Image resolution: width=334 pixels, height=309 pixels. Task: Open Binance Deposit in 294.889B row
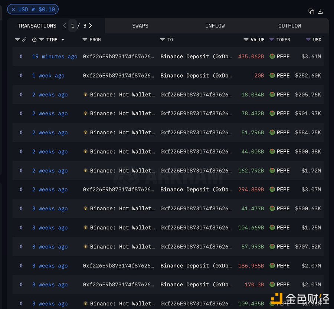click(196, 190)
